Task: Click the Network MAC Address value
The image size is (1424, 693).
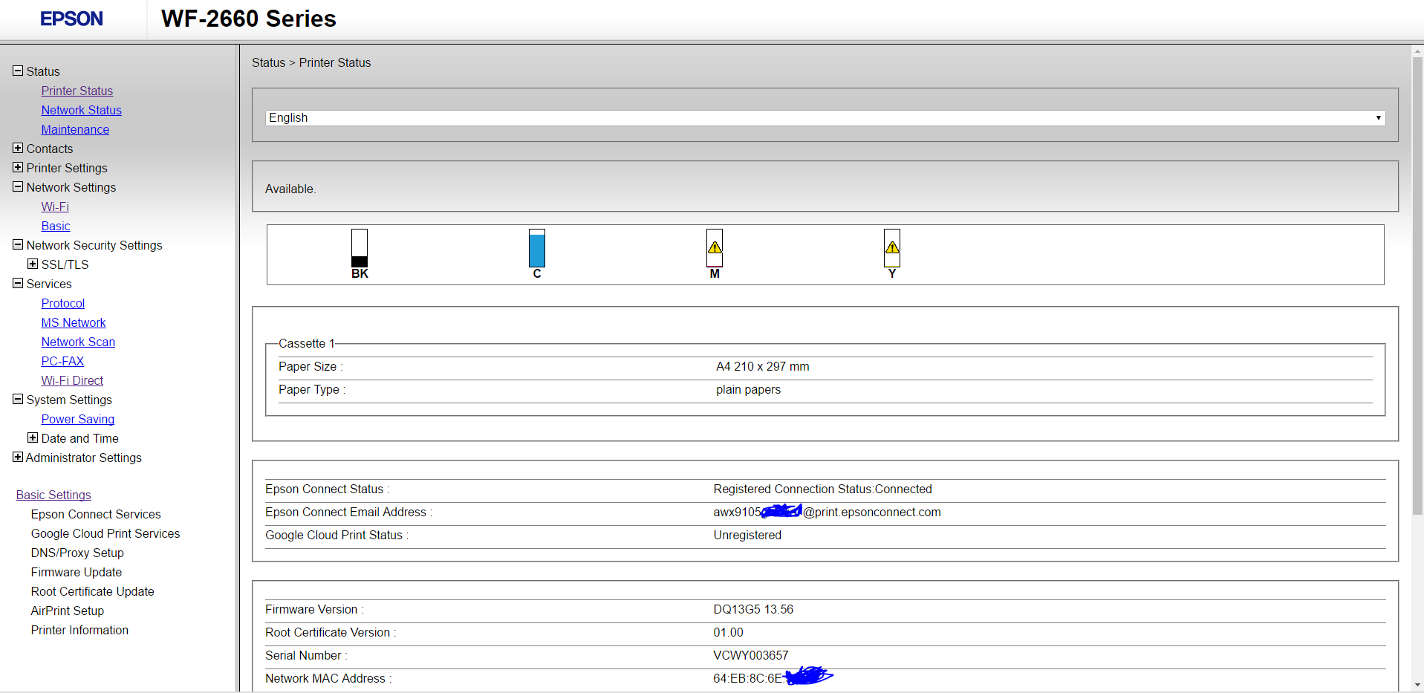Action: click(773, 677)
